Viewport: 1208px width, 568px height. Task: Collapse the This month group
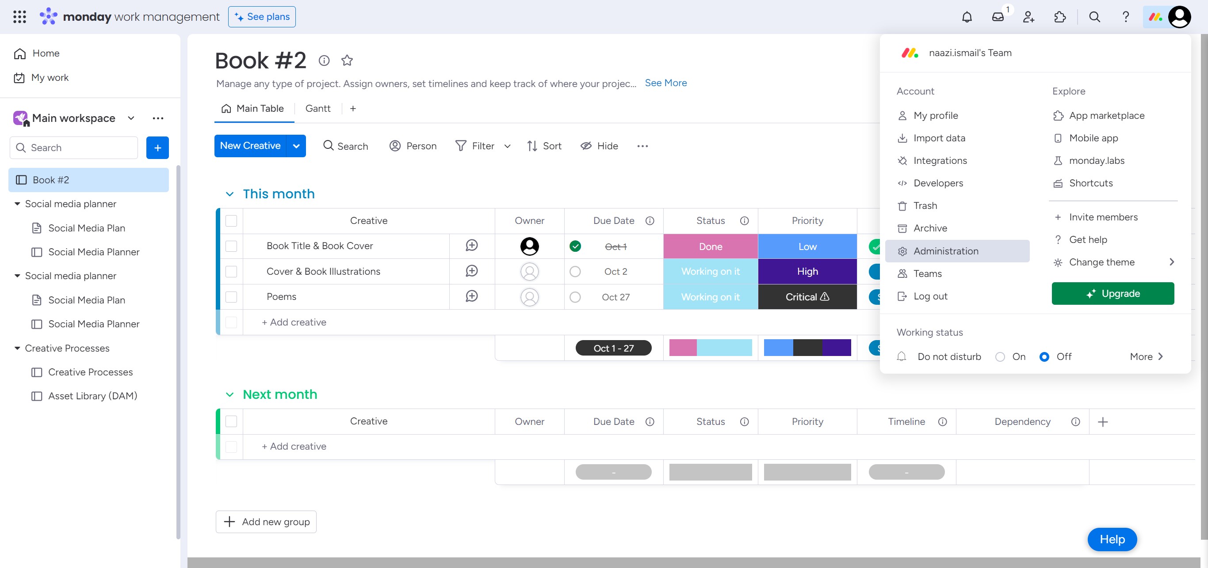pyautogui.click(x=229, y=194)
